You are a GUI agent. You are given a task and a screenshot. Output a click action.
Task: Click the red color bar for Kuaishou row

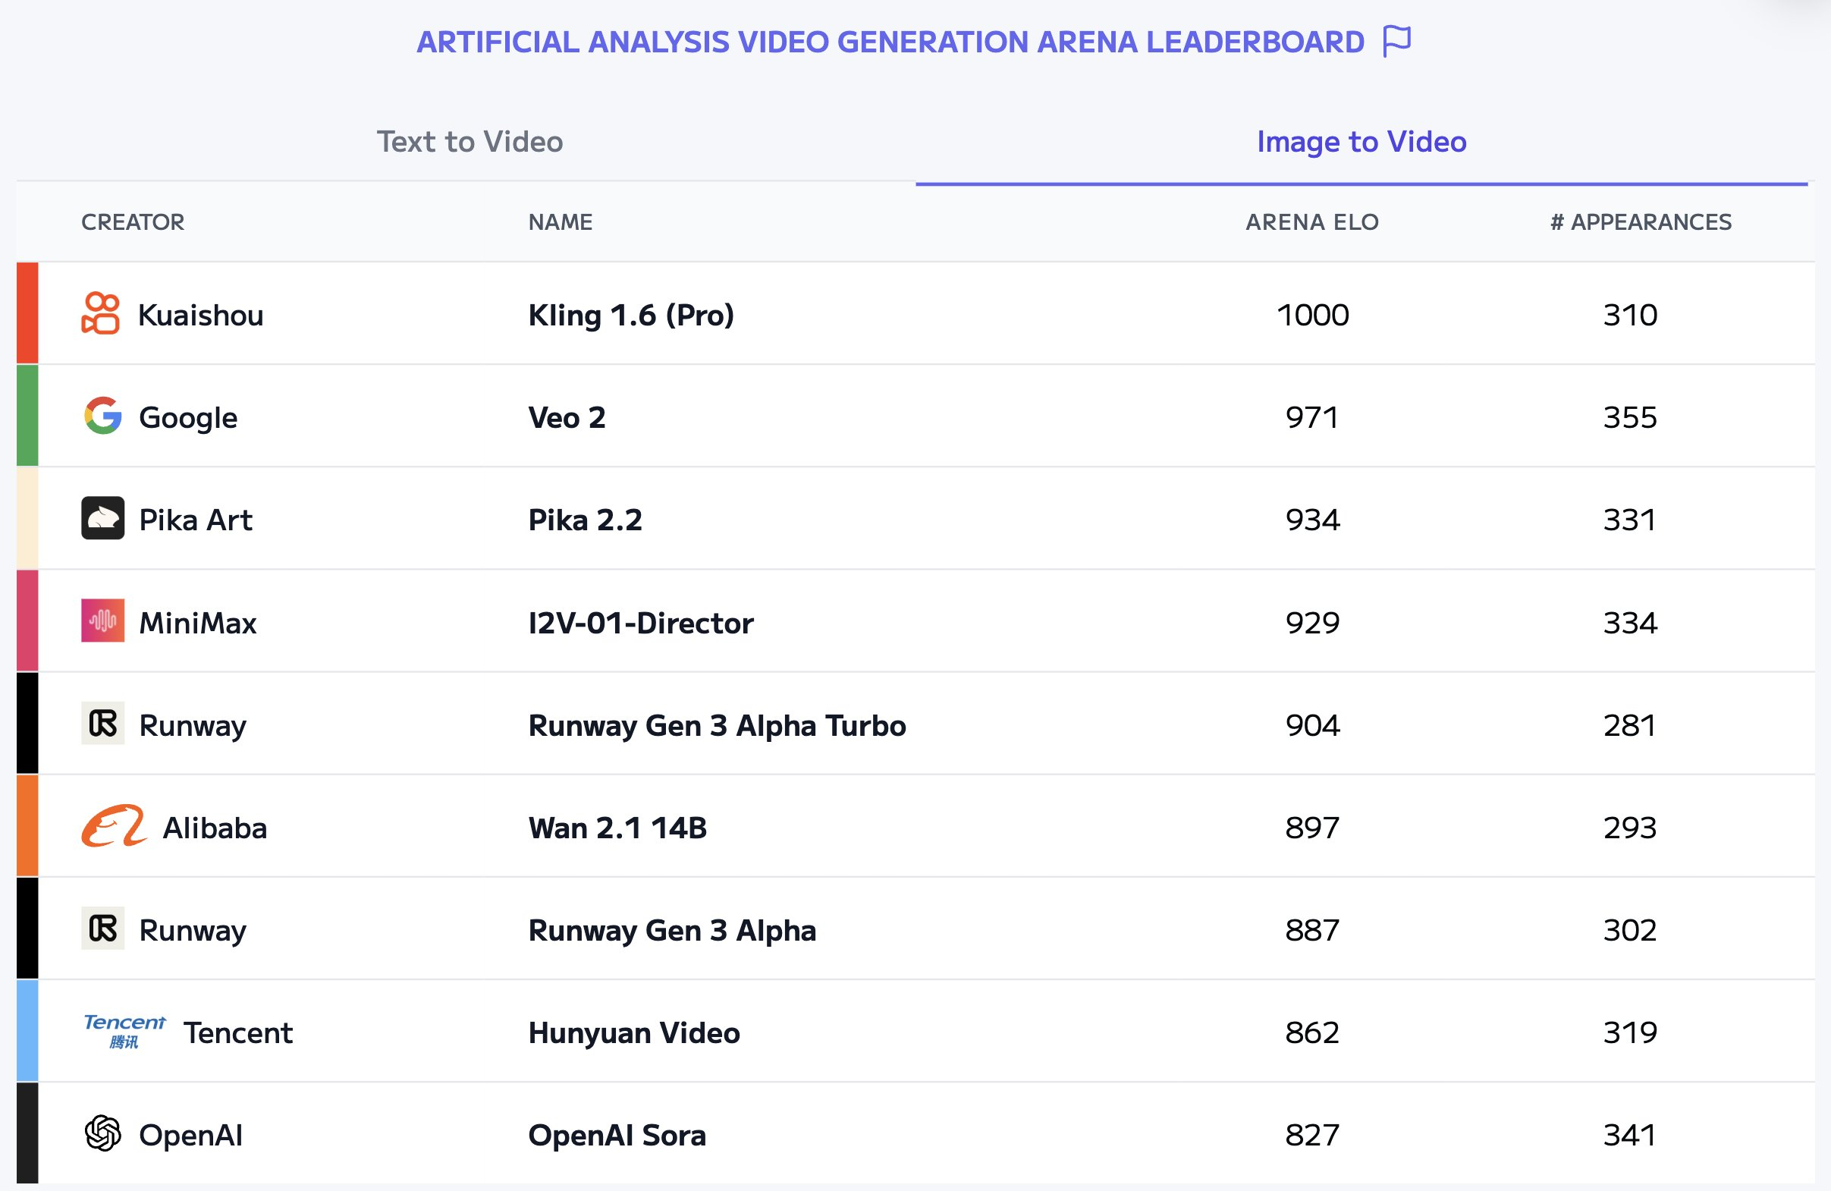28,313
